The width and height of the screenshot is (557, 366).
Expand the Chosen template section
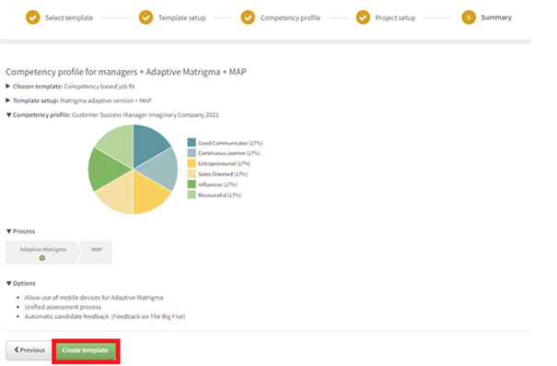[x=7, y=86]
